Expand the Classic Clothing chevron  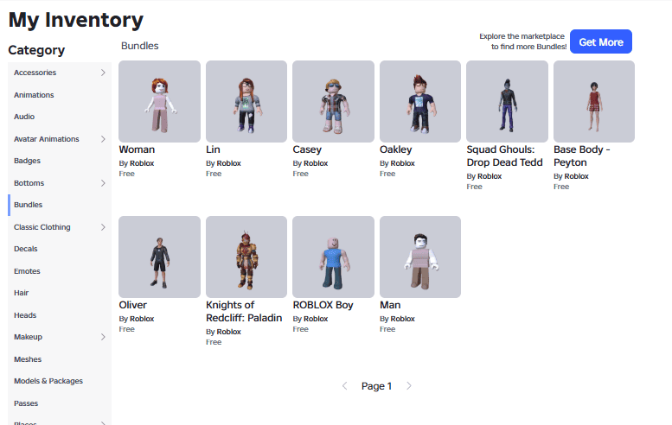pyautogui.click(x=103, y=227)
